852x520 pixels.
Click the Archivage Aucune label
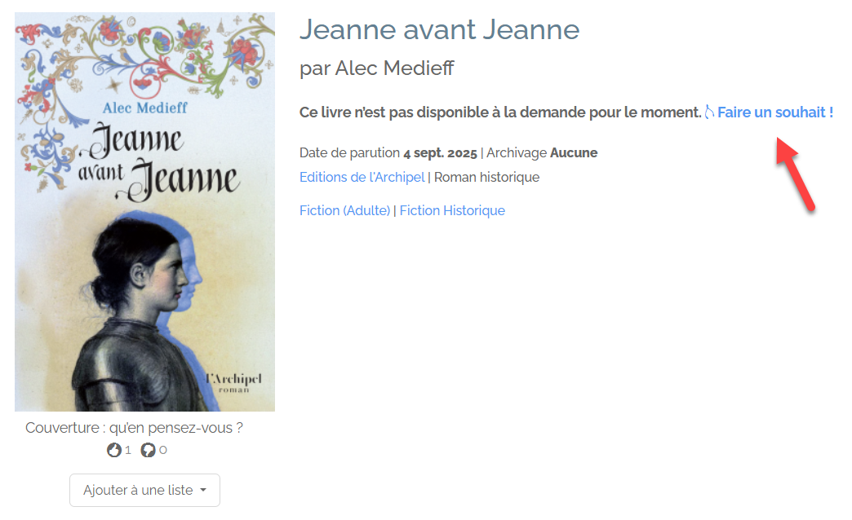click(x=542, y=153)
